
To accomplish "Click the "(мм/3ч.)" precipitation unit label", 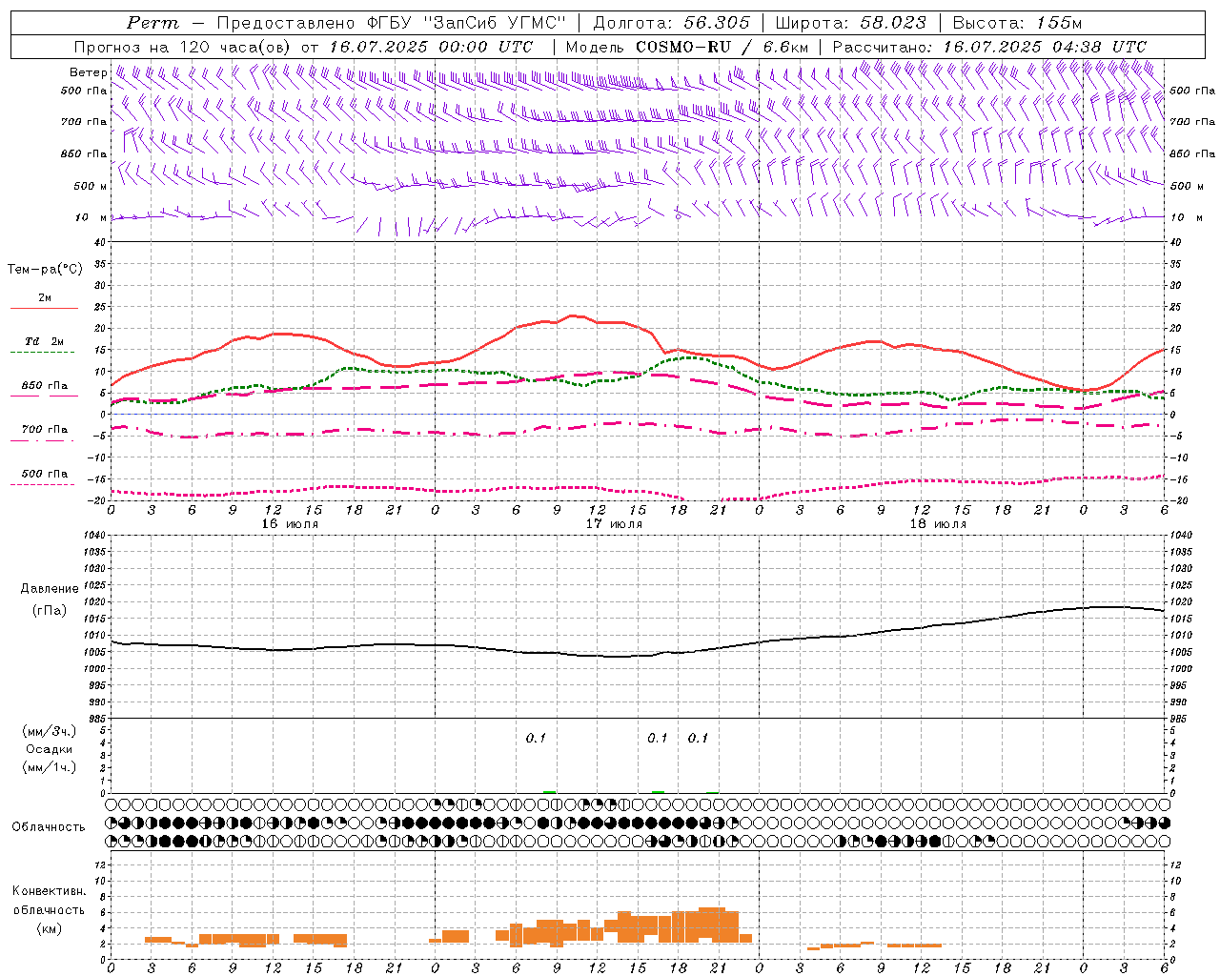I will [x=49, y=732].
